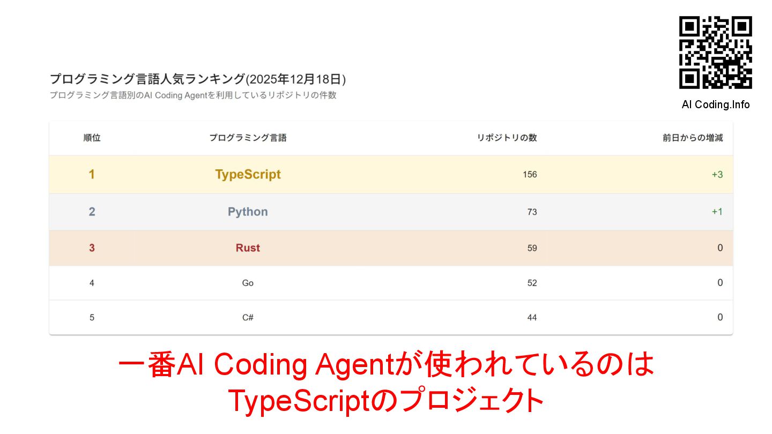Viewport: 772px width, 434px height.
Task: Sort by リポジトリの数 column header
Action: (x=507, y=138)
